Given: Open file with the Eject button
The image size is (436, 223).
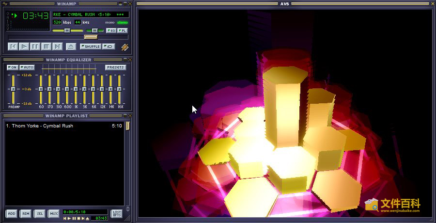Looking at the screenshot, I should click(x=71, y=46).
